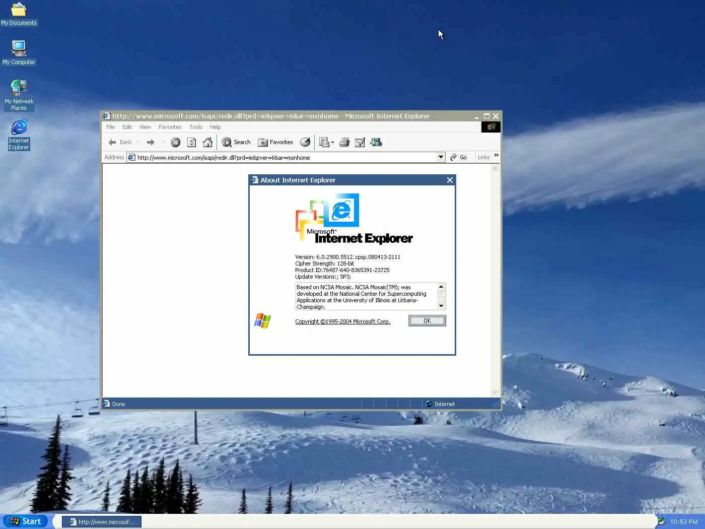
Task: Click the IE icon in About dialog title bar
Action: (x=255, y=180)
